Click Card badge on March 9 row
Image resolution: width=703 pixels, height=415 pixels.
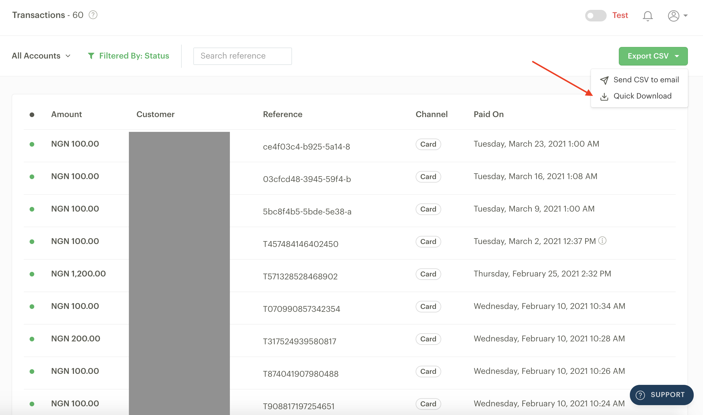coord(428,209)
